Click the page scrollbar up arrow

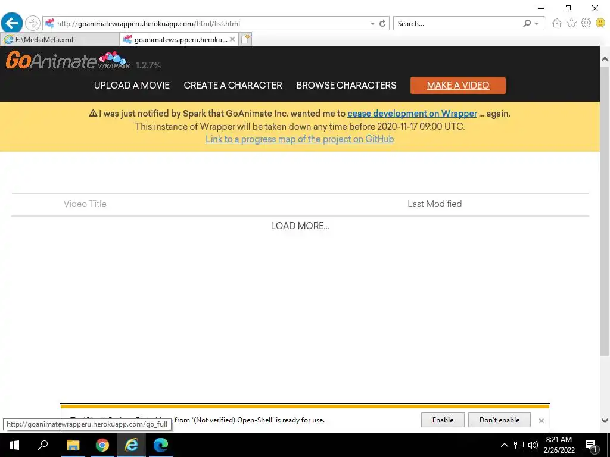pyautogui.click(x=605, y=60)
